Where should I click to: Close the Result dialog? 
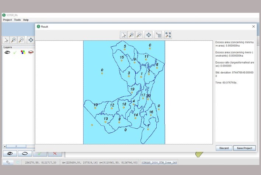click(x=253, y=26)
